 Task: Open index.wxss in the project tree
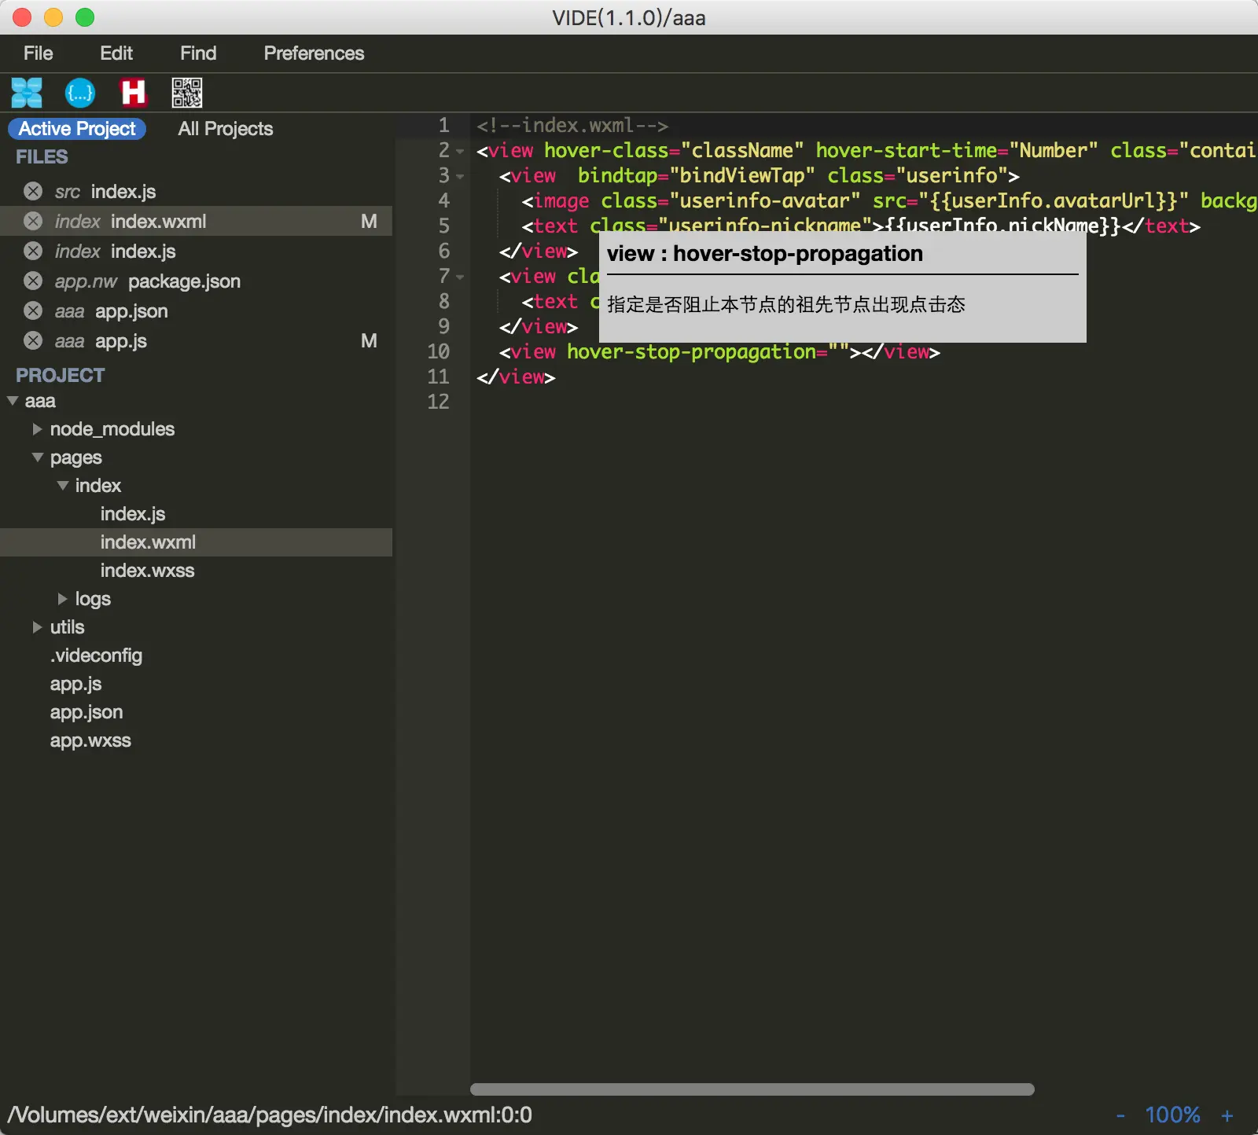tap(147, 571)
